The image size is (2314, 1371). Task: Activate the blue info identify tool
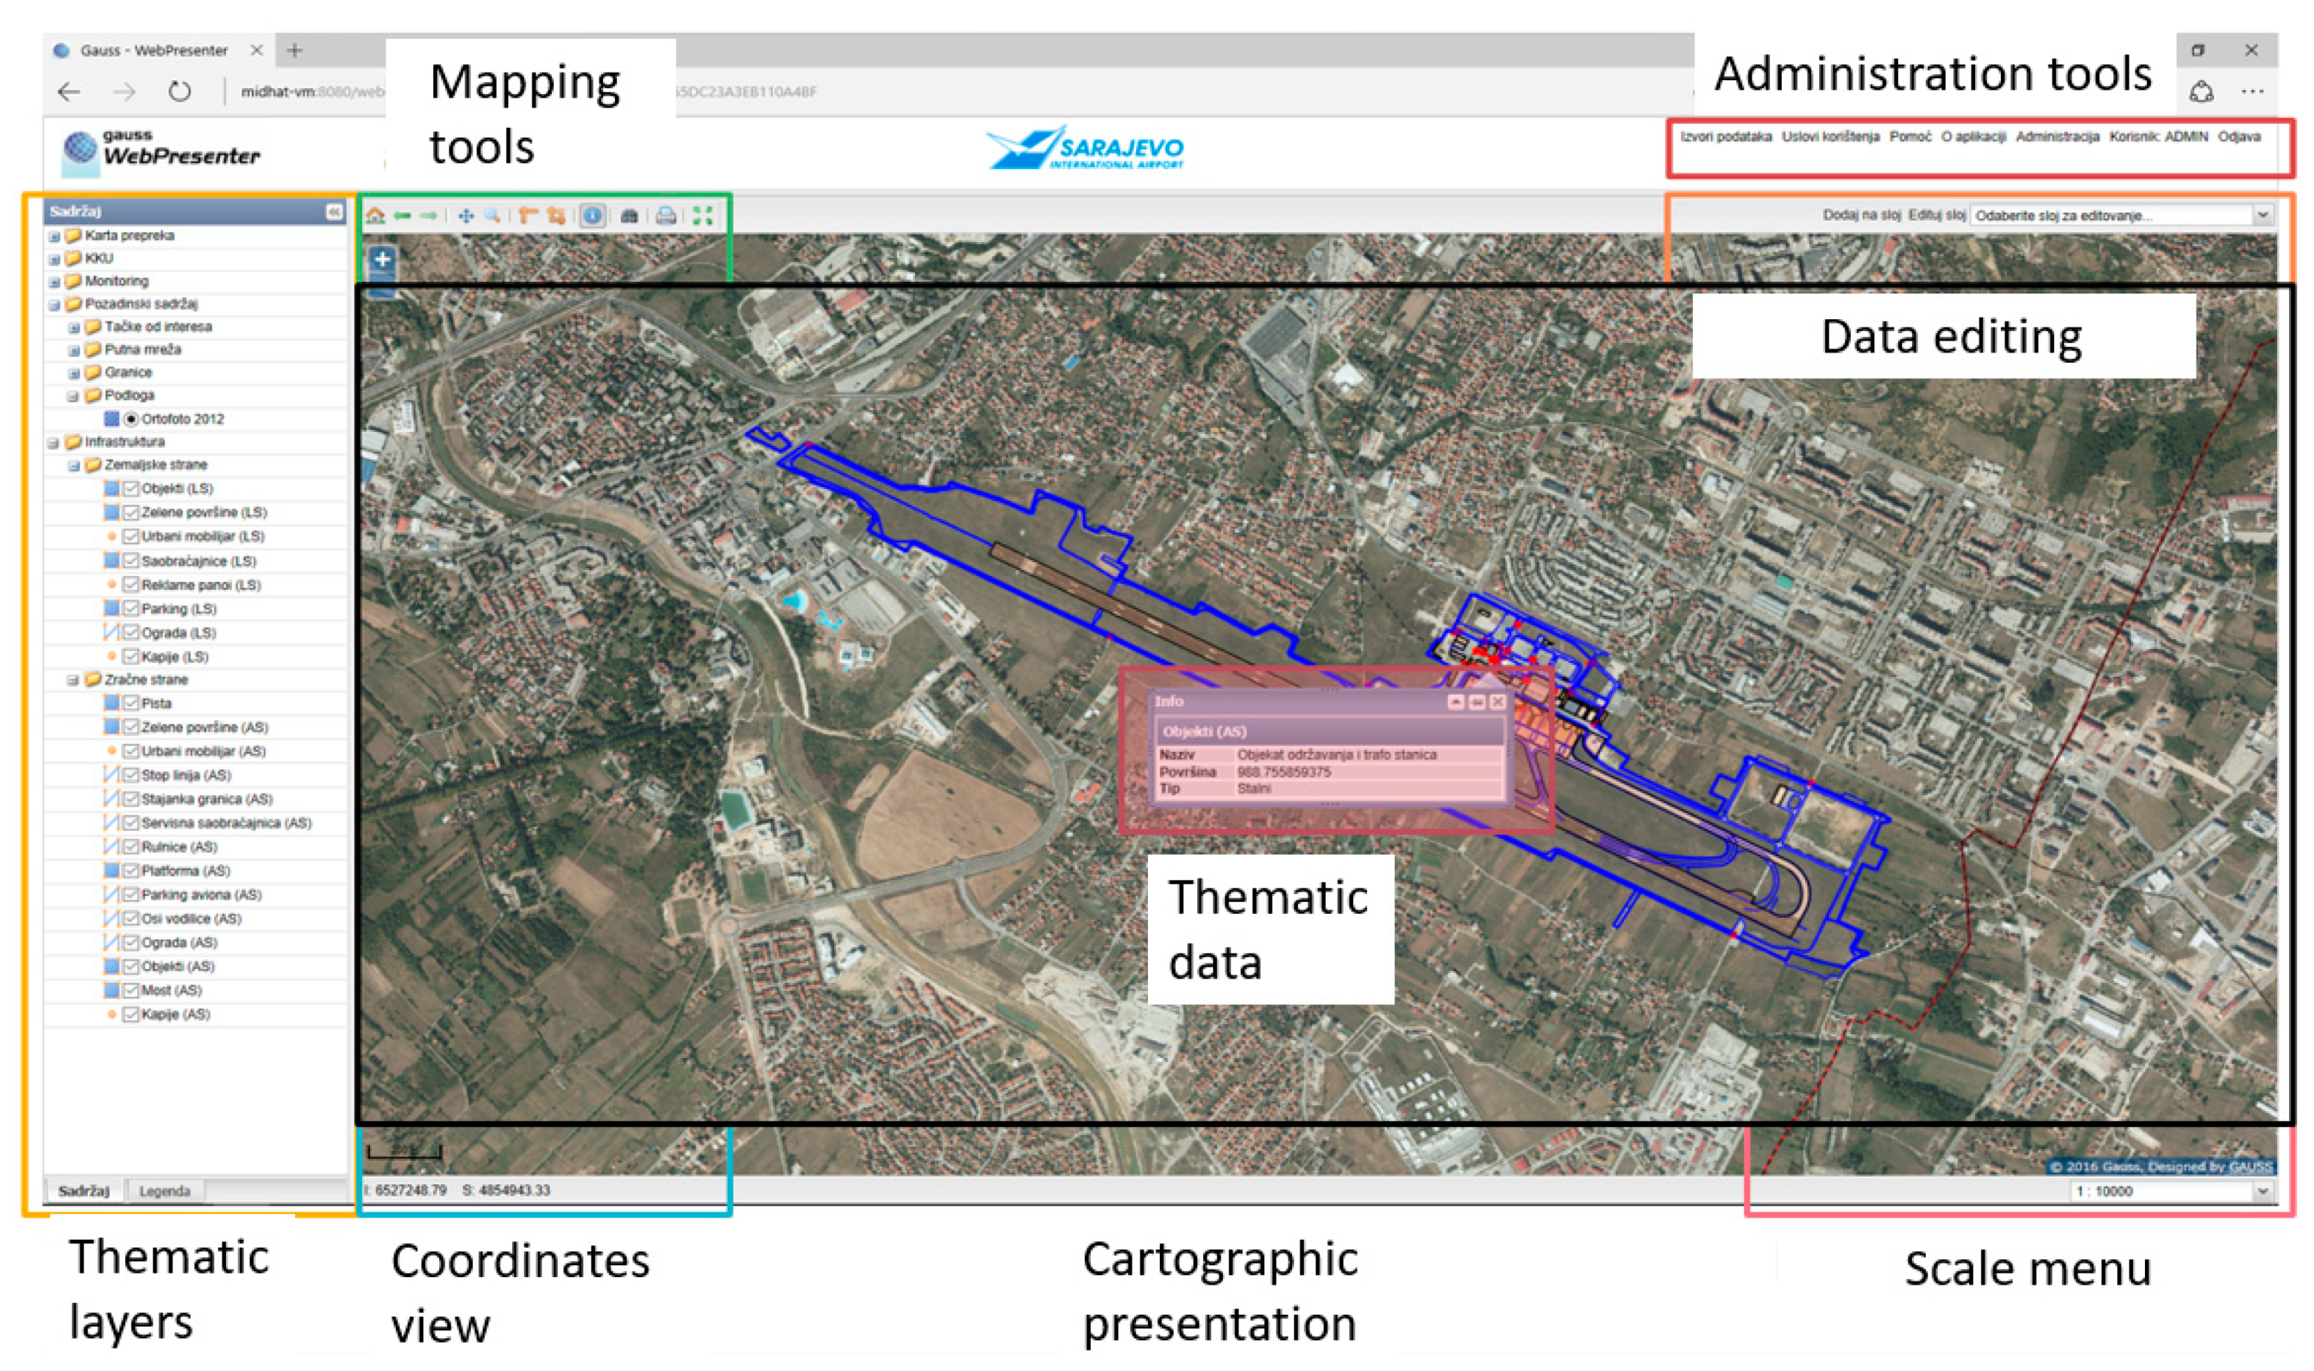click(x=593, y=216)
